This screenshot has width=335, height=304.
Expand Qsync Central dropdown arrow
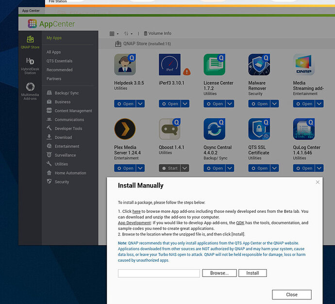pyautogui.click(x=230, y=168)
